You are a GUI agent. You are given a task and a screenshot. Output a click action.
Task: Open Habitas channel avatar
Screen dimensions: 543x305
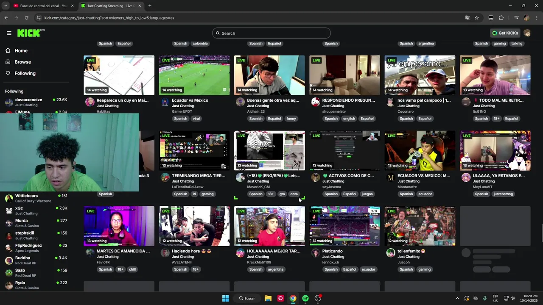click(x=90, y=102)
